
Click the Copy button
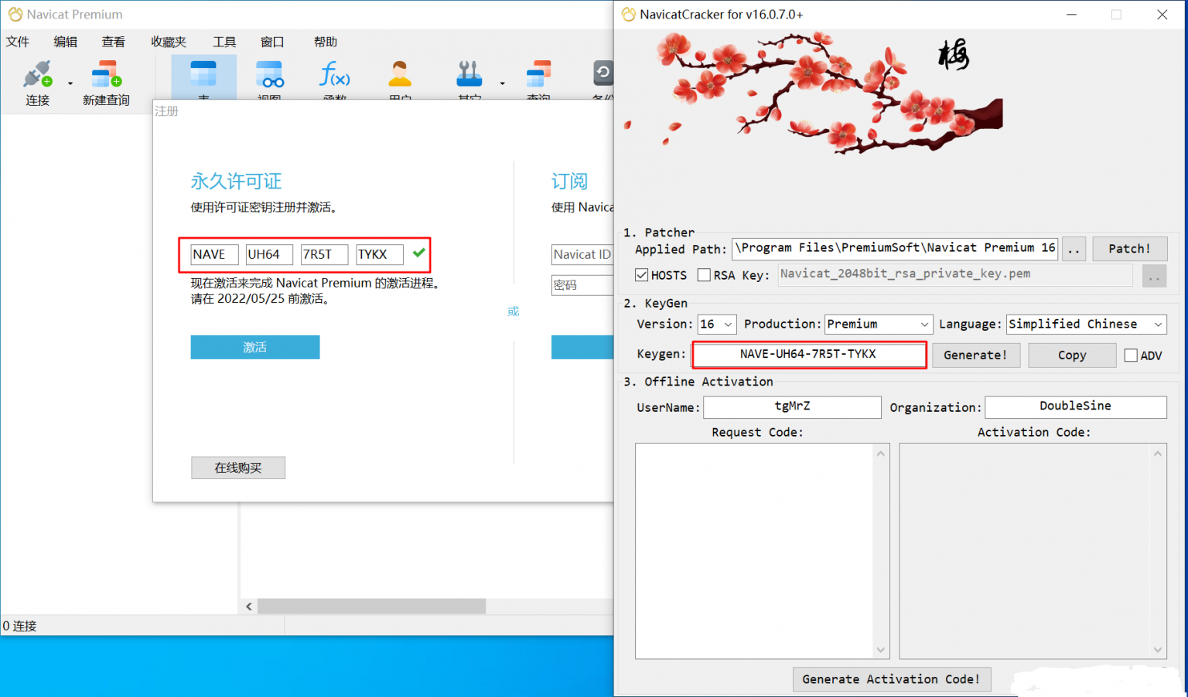point(1072,355)
